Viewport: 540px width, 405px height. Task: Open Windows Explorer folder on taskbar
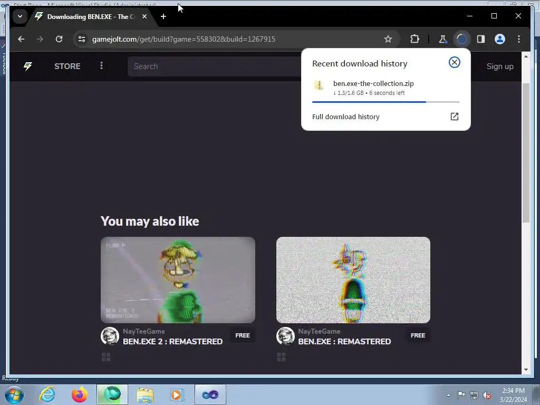click(x=145, y=394)
